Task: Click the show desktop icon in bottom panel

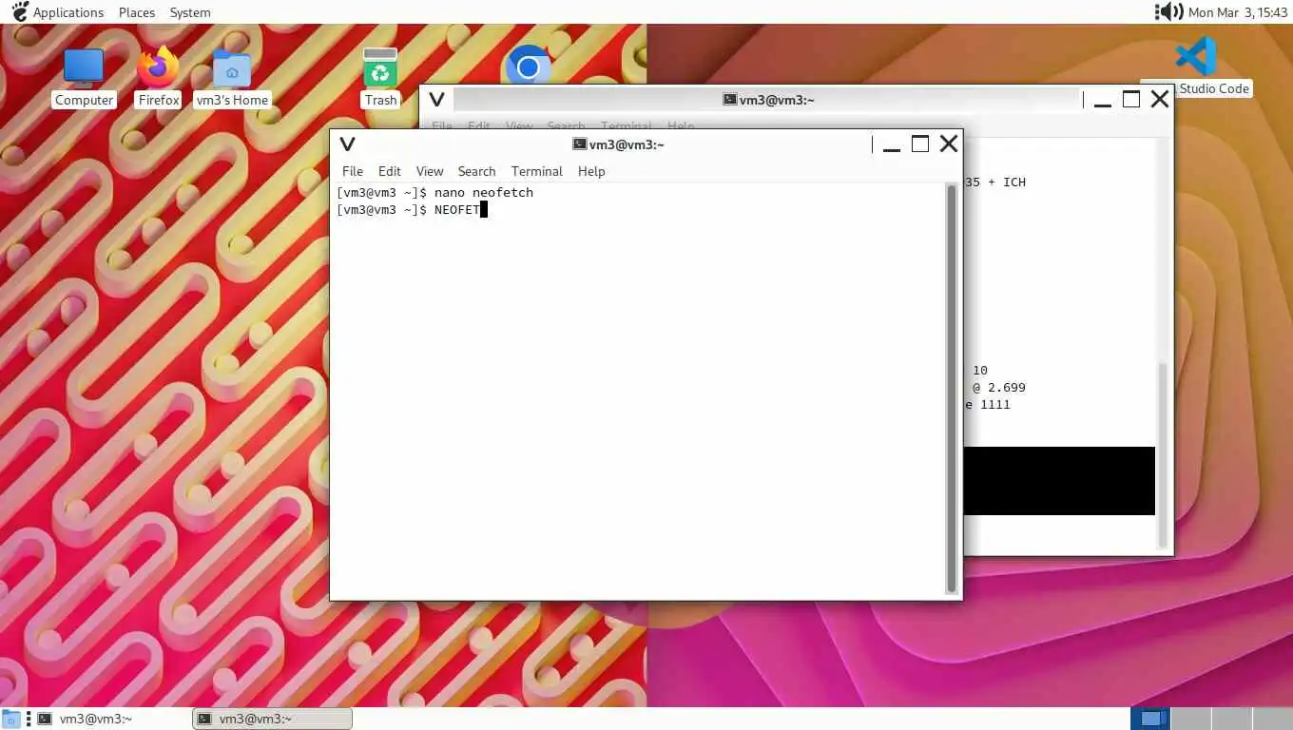Action: [11, 719]
